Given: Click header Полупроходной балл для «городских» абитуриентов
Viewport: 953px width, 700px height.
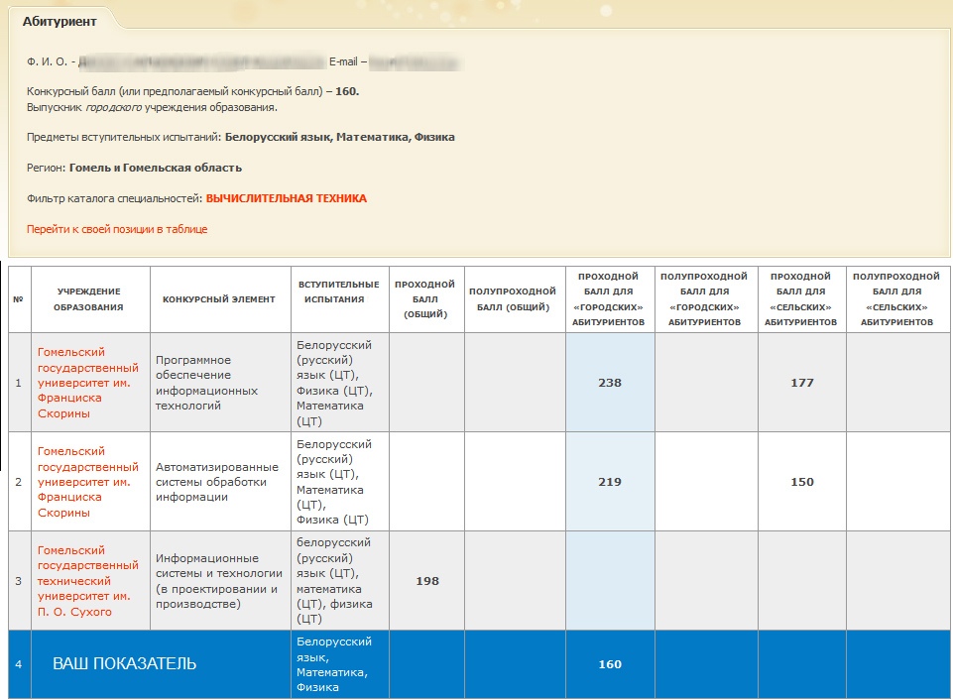Looking at the screenshot, I should click(x=704, y=299).
